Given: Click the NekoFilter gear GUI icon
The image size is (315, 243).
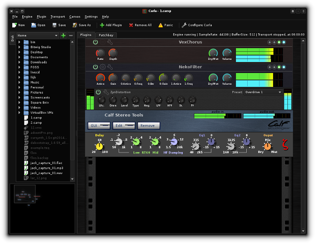Looking at the screenshot, I should click(103, 67).
